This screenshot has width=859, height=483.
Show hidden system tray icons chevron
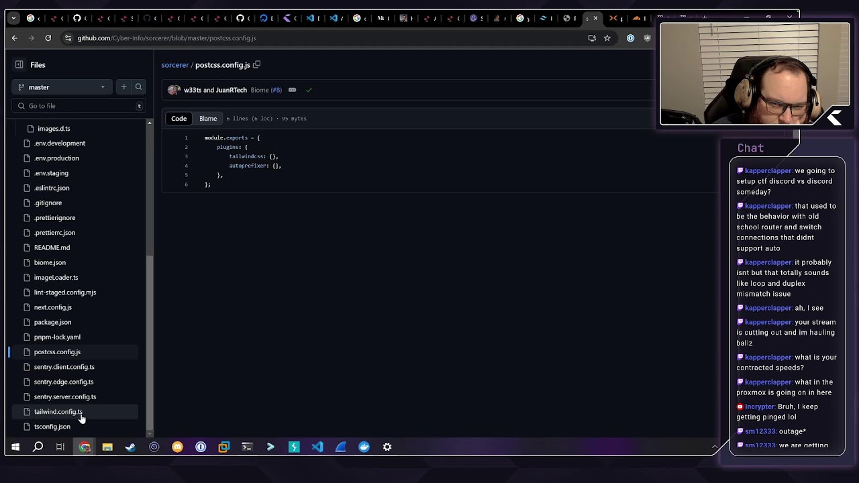pyautogui.click(x=714, y=447)
